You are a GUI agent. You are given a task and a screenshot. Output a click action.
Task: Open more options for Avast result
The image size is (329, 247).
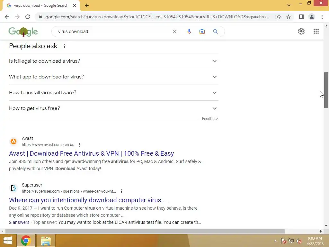pyautogui.click(x=80, y=145)
